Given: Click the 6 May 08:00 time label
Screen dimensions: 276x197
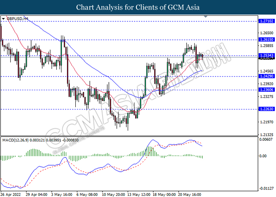Looking at the screenshot, I should (x=87, y=195).
